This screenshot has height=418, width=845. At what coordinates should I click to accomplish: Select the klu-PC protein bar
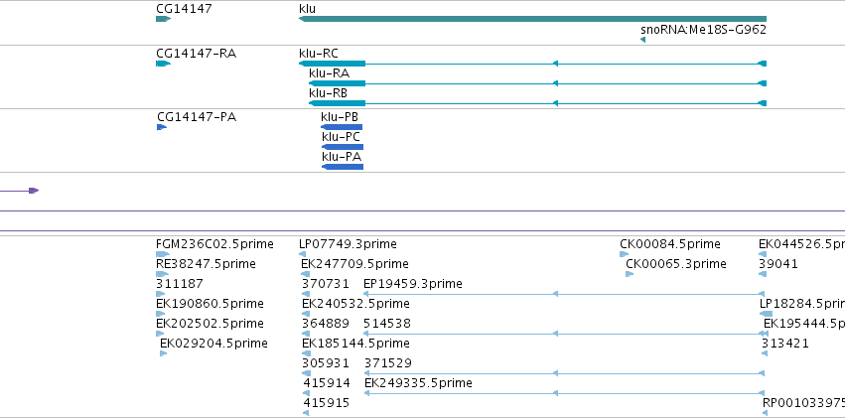[x=343, y=147]
